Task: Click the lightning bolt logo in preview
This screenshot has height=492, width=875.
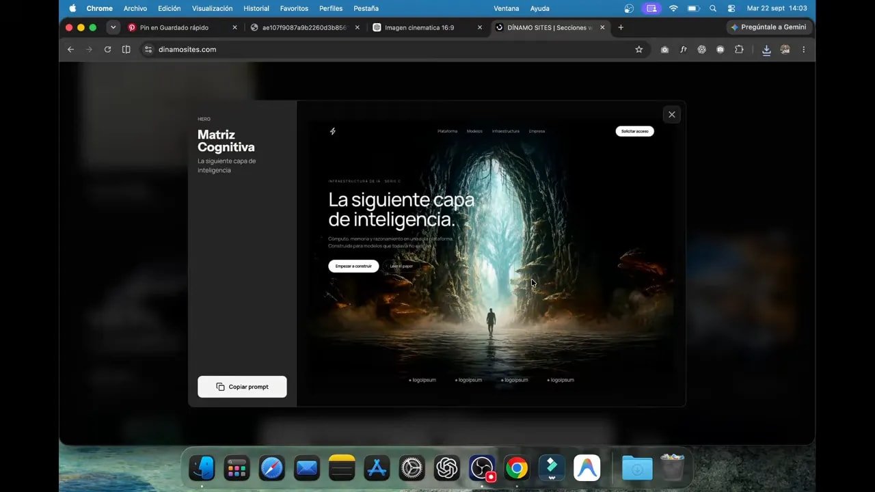Action: [333, 131]
